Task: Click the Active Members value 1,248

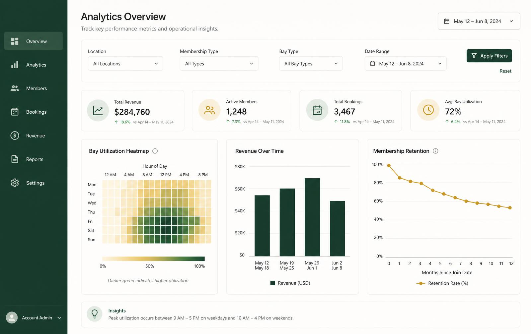Action: [236, 112]
